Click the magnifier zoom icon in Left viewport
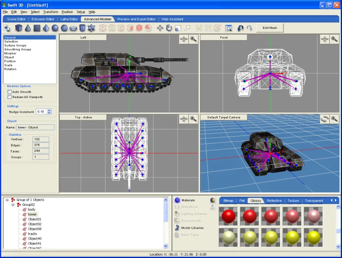This screenshot has width=342, height=258. (193, 39)
